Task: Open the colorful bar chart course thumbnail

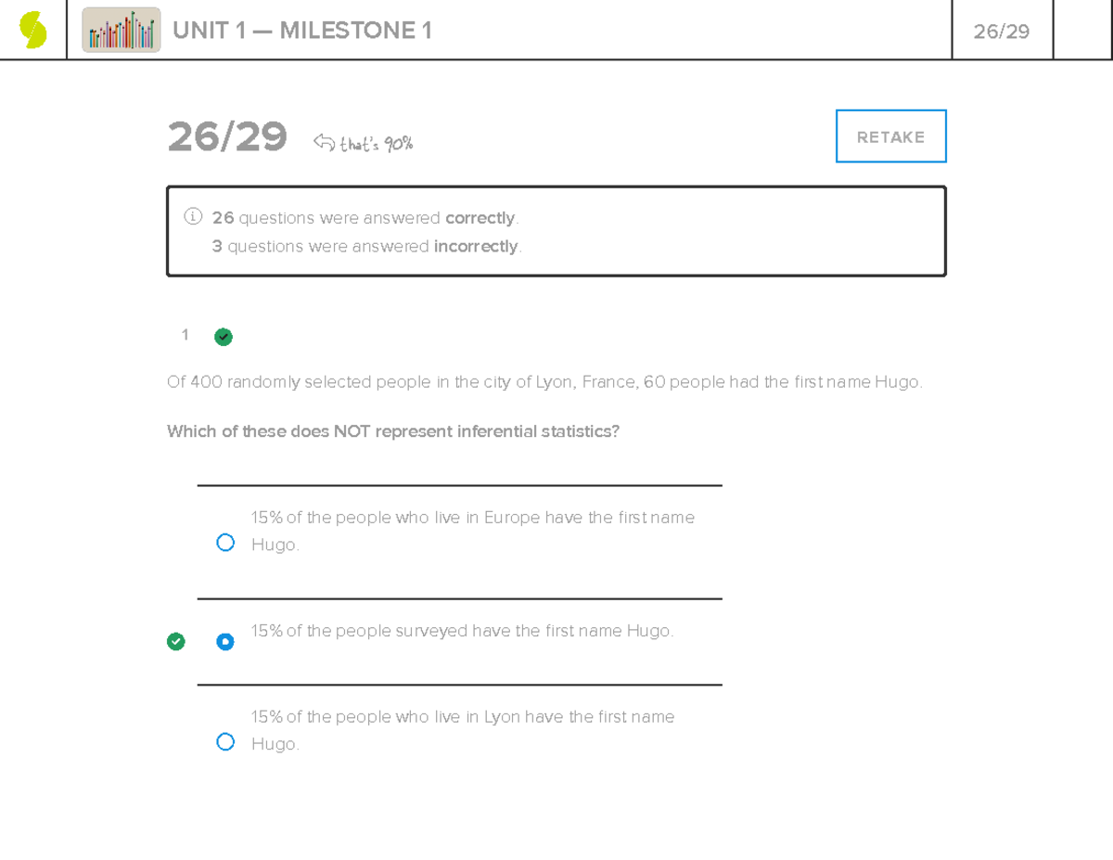Action: point(121,31)
